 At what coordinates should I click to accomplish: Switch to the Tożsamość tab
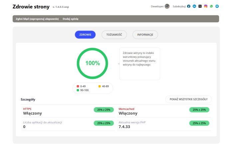[114, 35]
